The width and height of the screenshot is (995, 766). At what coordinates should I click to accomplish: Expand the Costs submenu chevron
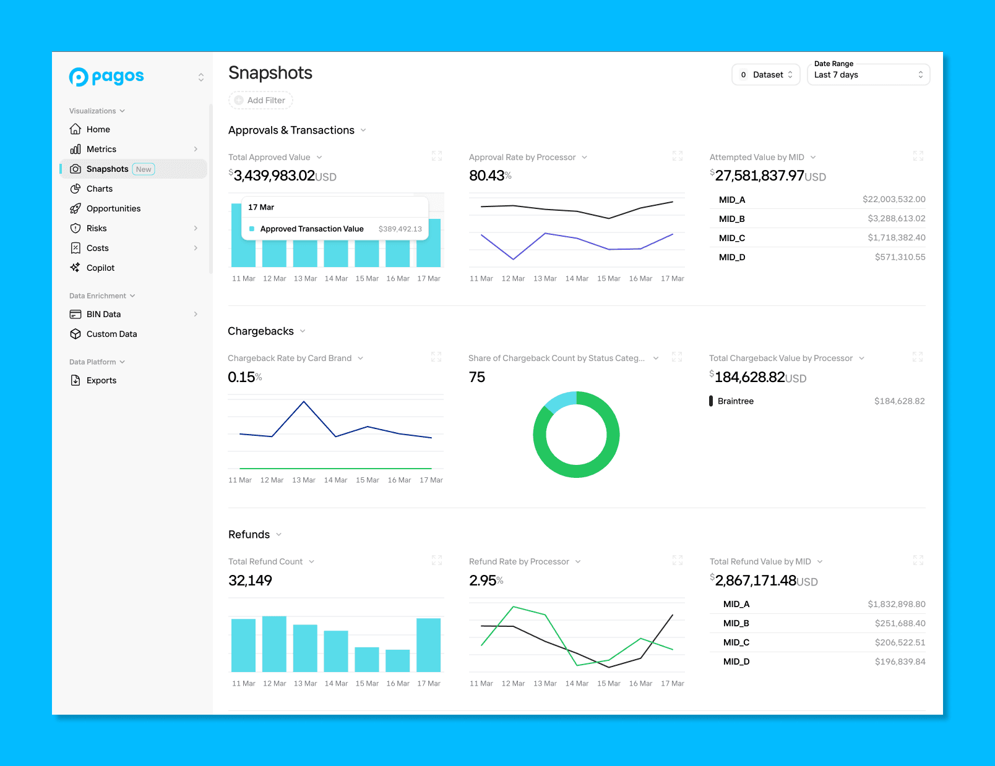click(x=196, y=248)
